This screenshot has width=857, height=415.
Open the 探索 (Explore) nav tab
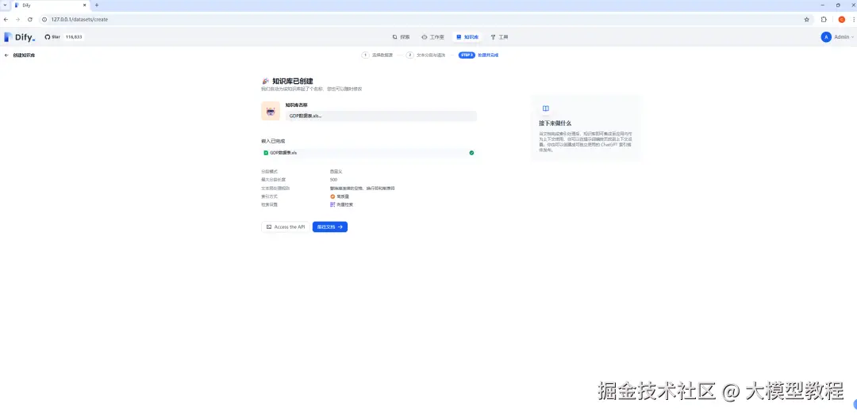coord(402,37)
